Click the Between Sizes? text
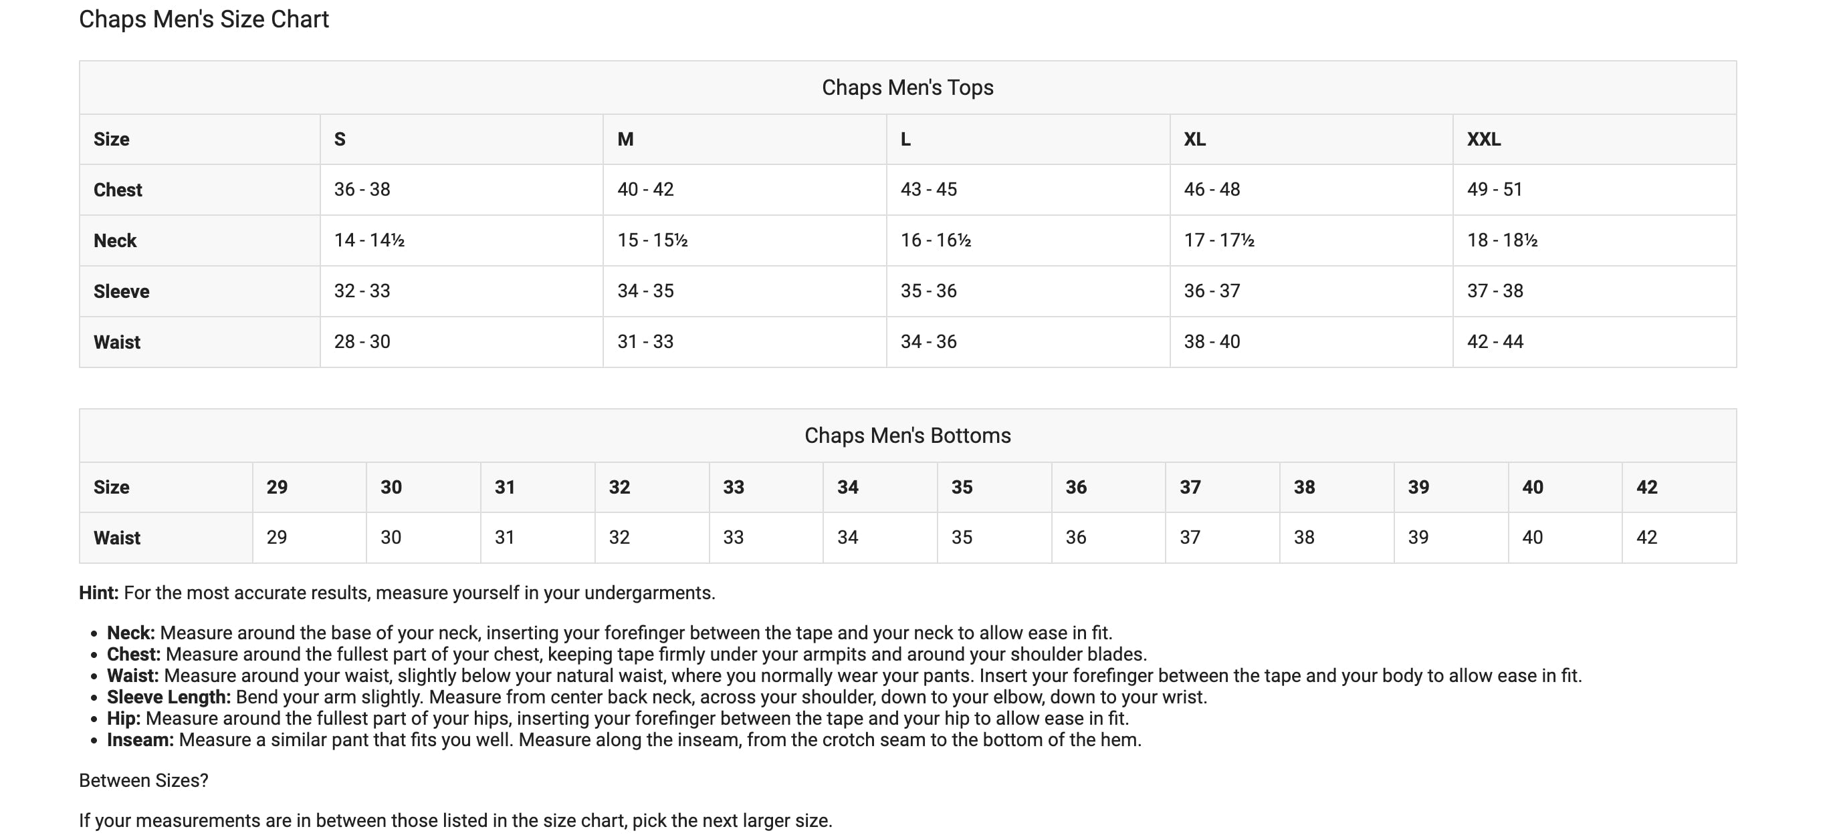This screenshot has width=1839, height=839. 144,780
